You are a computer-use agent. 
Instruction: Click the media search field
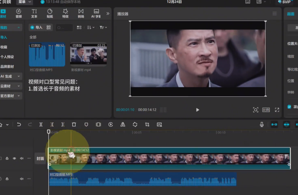[x=64, y=28]
